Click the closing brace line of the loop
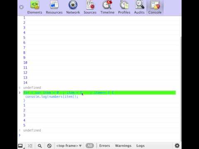Viewport: 199px width, 149px height. click(x=24, y=101)
